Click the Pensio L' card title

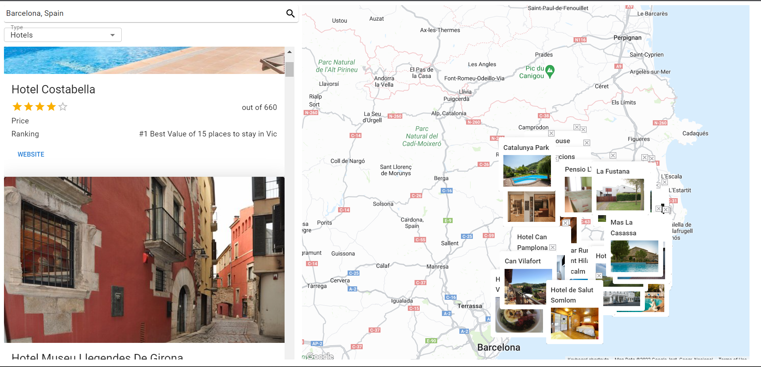pyautogui.click(x=578, y=169)
